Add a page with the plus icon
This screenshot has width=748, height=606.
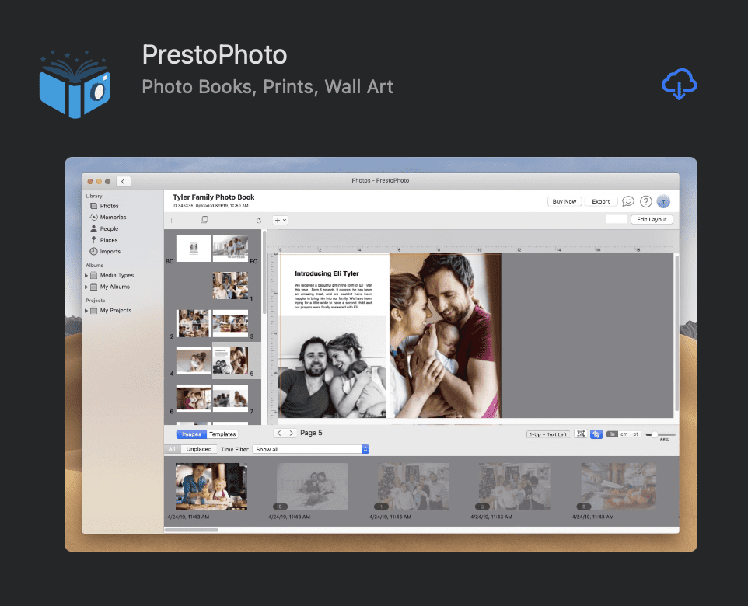click(x=172, y=221)
